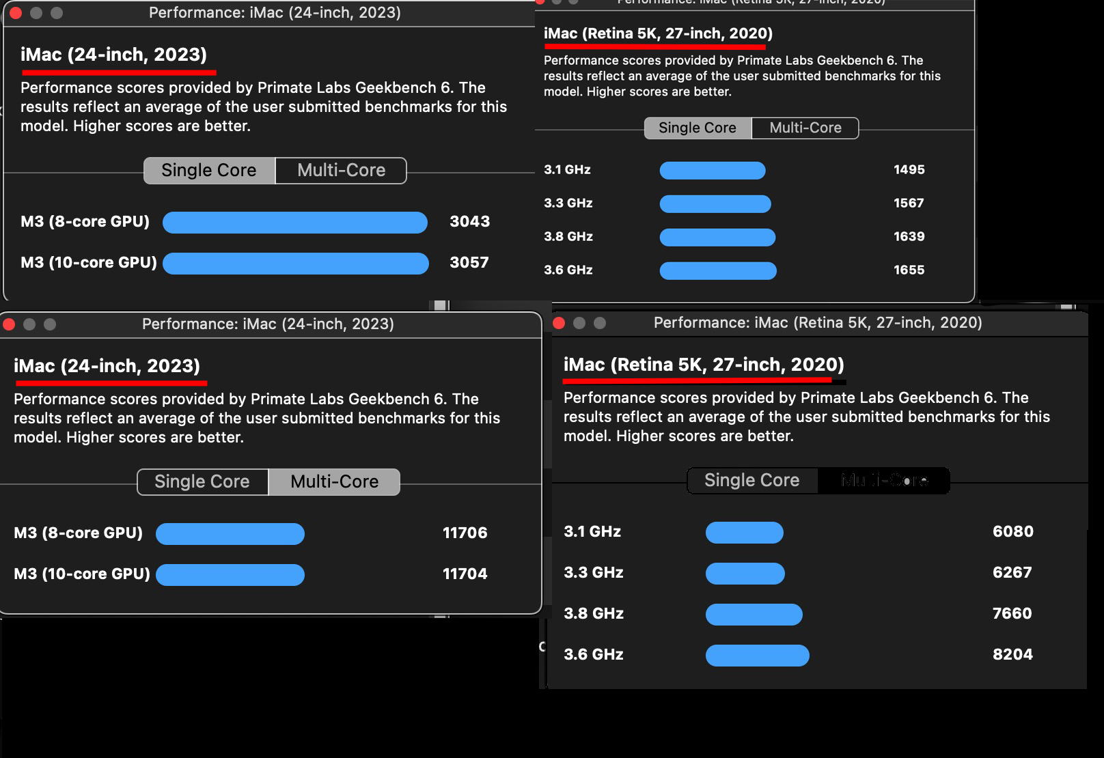The width and height of the screenshot is (1104, 758).
Task: Click the 3.3 GHz label beside score 1567
Action: pos(568,203)
